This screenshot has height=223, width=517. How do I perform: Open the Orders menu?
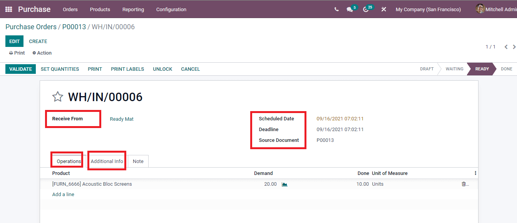click(x=70, y=9)
